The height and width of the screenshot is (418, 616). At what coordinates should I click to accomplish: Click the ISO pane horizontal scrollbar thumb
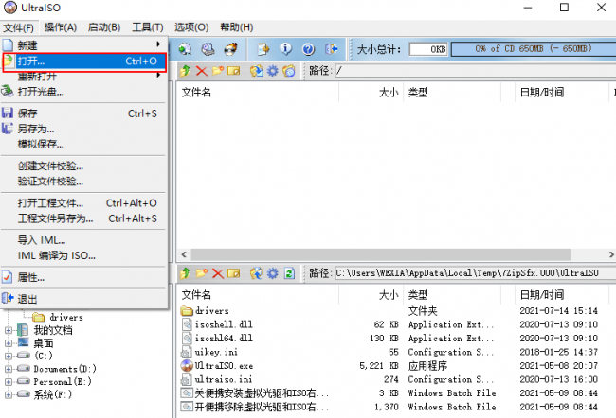pyautogui.click(x=380, y=254)
